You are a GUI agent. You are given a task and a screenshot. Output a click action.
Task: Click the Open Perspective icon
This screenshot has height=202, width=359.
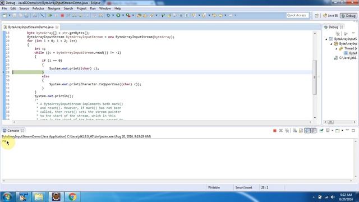[x=316, y=16]
